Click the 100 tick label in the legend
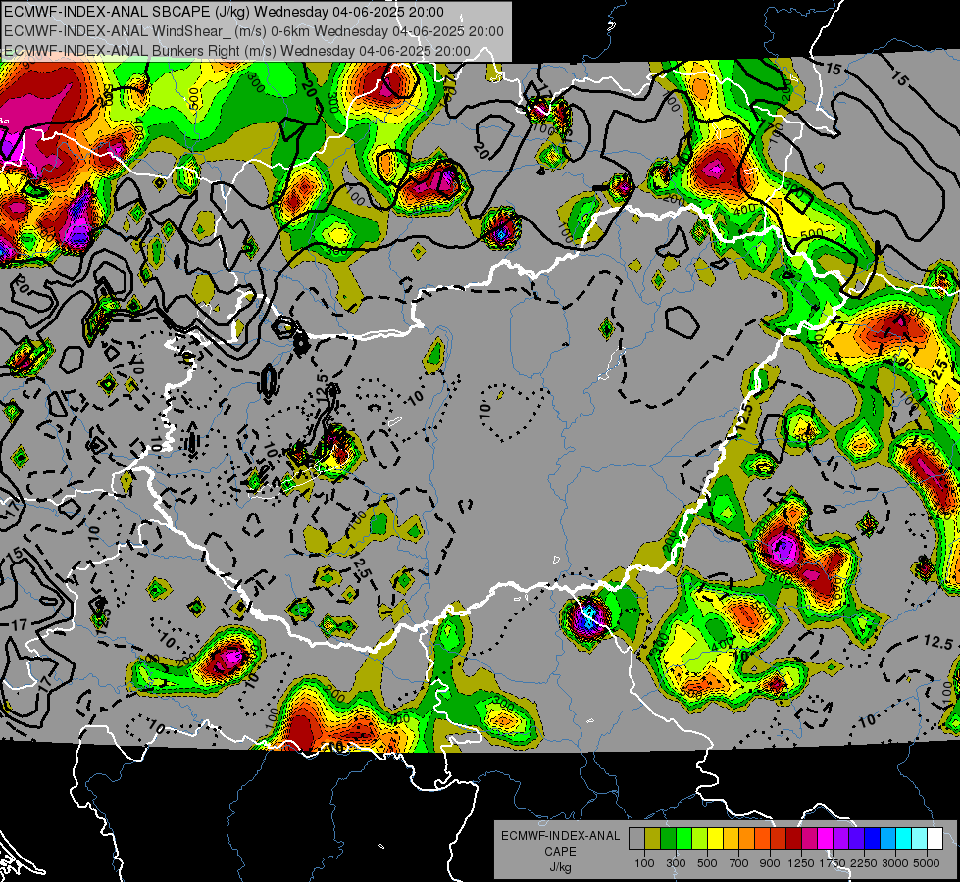960x882 pixels. tap(644, 863)
